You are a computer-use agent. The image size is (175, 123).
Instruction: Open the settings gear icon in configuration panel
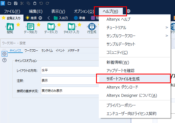[x=4, y=54]
